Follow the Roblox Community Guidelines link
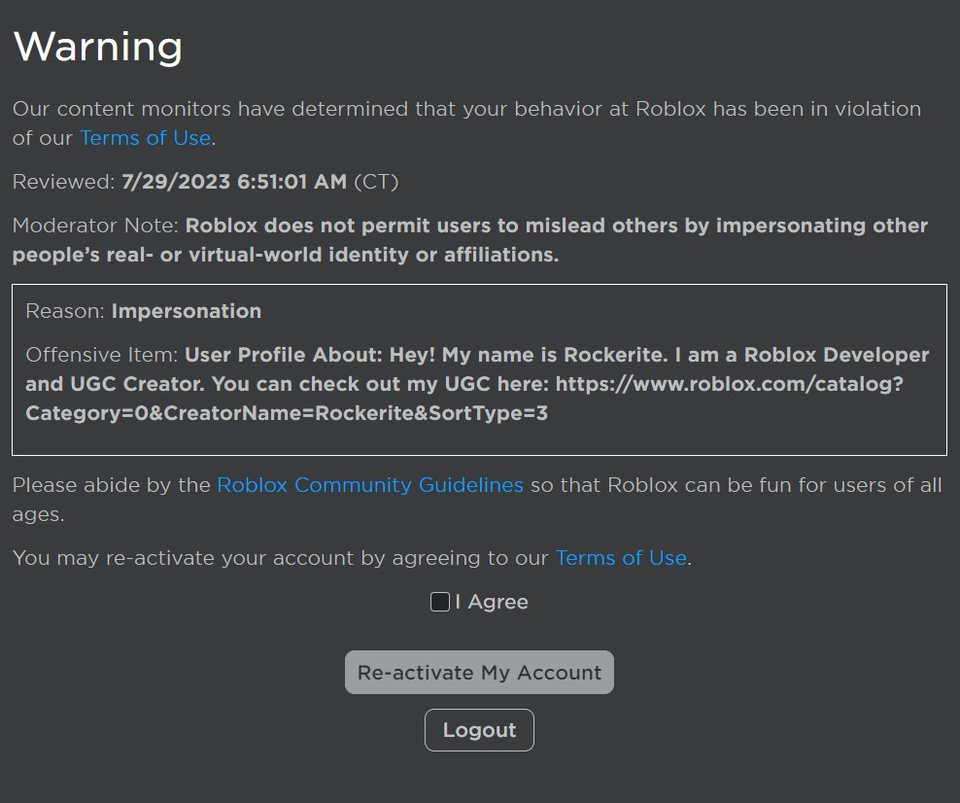The height and width of the screenshot is (803, 960). (370, 484)
